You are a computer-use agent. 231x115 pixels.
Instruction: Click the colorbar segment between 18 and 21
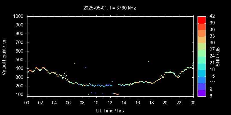click(x=202, y=66)
